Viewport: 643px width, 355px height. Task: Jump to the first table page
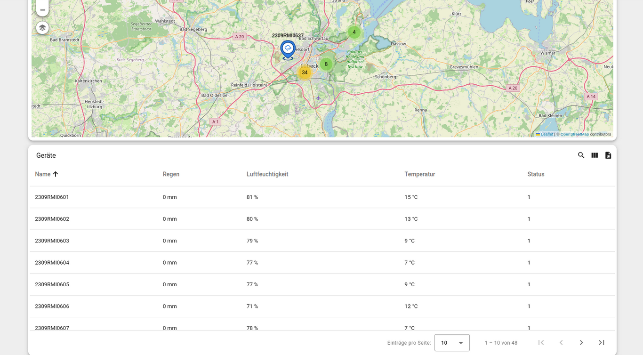coord(541,343)
